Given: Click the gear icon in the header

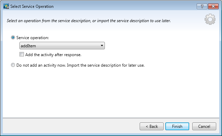Looking at the screenshot, I should (x=210, y=20).
